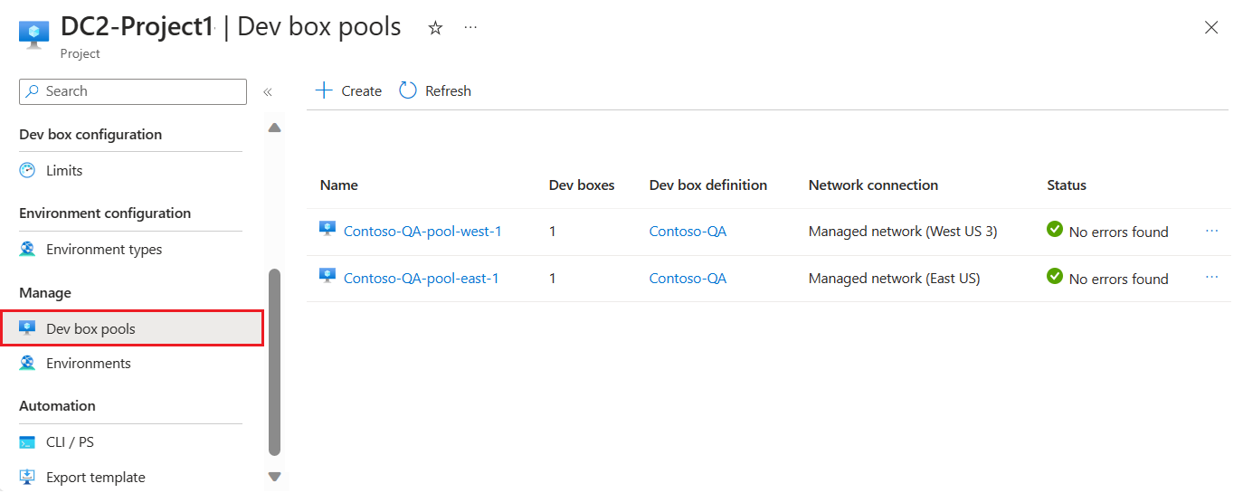
Task: Click the Automation section heading
Action: click(x=57, y=406)
